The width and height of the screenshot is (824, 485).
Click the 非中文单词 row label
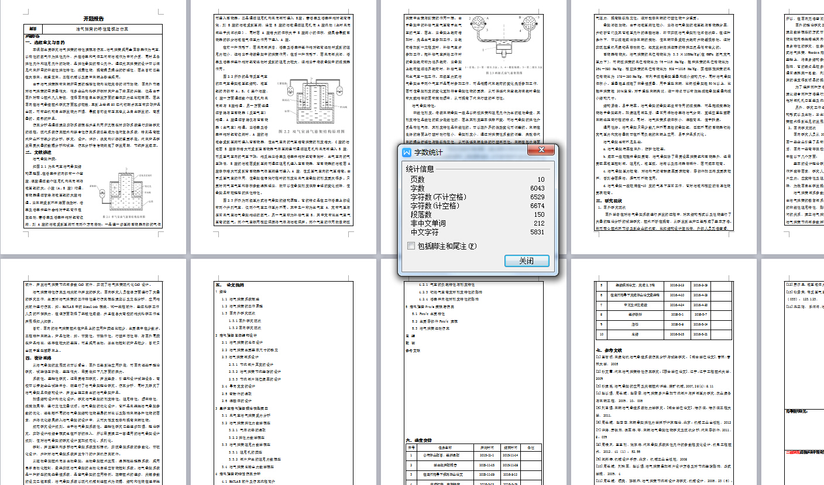(x=428, y=223)
